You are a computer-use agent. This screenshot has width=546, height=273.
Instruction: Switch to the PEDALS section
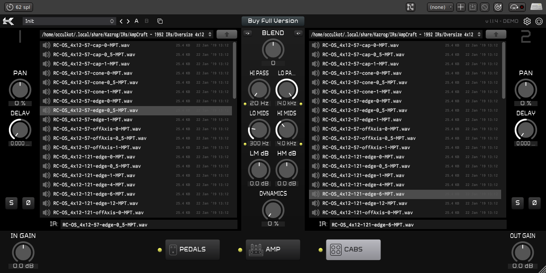point(193,249)
